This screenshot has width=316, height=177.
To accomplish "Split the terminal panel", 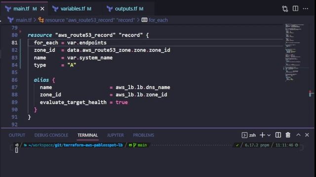I will point(278,135).
